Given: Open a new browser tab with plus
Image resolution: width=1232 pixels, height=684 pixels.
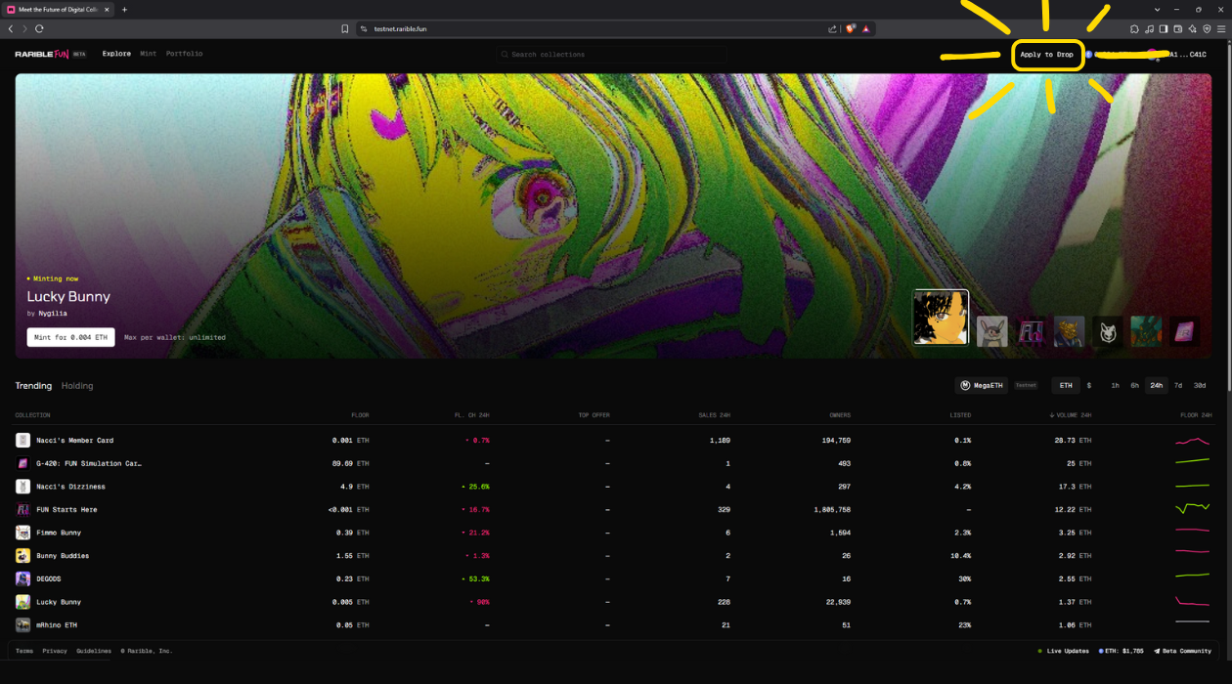Looking at the screenshot, I should [x=124, y=10].
